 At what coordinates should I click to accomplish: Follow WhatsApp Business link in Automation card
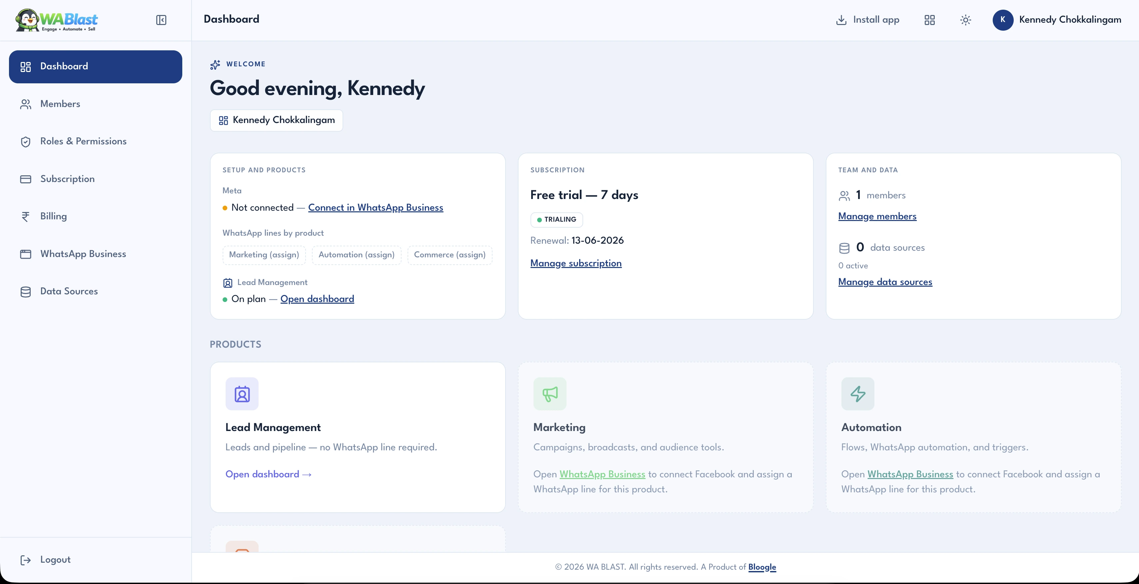coord(910,474)
